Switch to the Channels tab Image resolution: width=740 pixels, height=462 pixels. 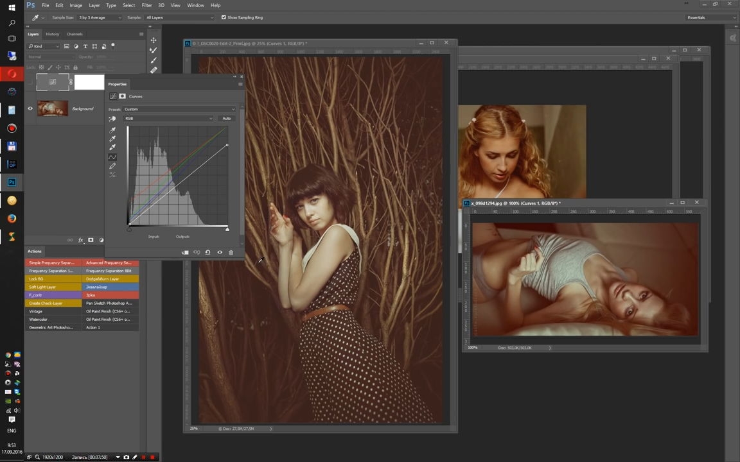pos(74,34)
